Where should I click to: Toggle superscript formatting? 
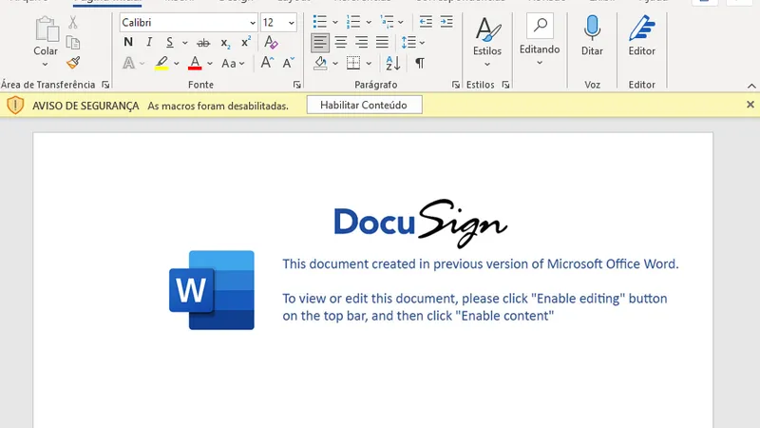click(x=246, y=42)
